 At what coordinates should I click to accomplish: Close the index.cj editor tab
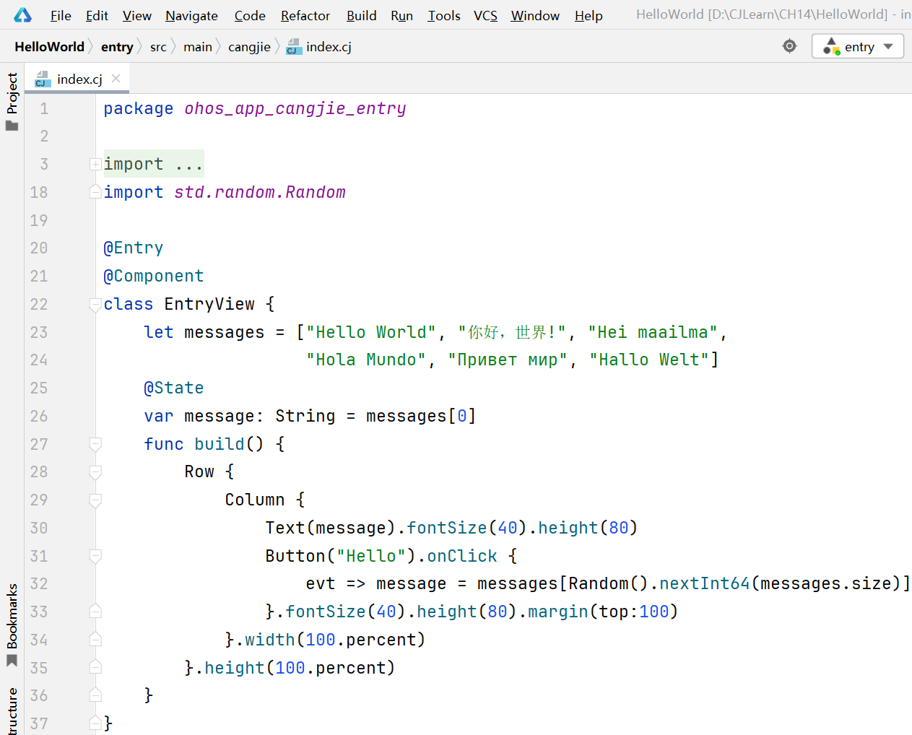(116, 79)
